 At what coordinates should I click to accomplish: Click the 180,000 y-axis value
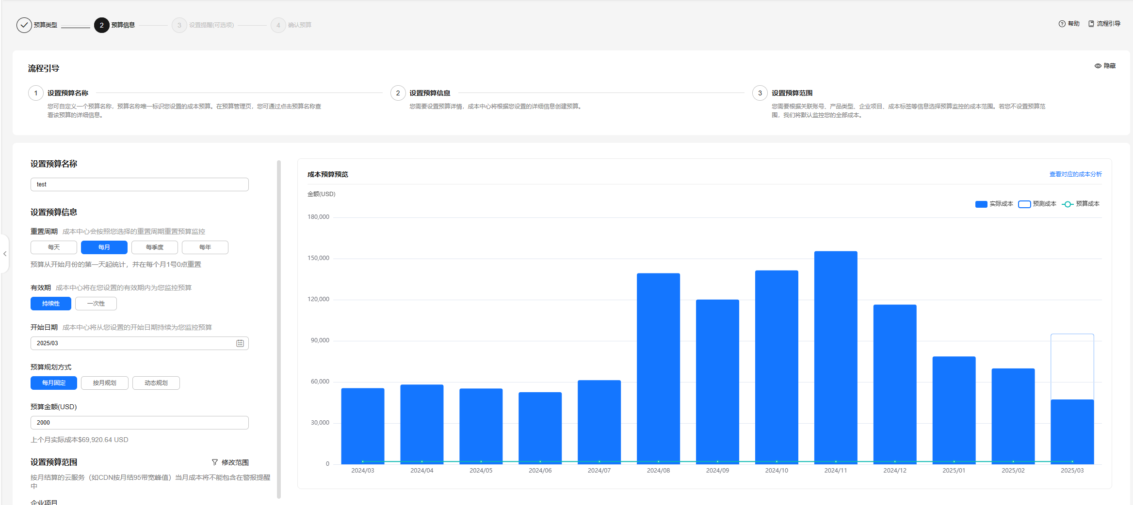click(318, 217)
